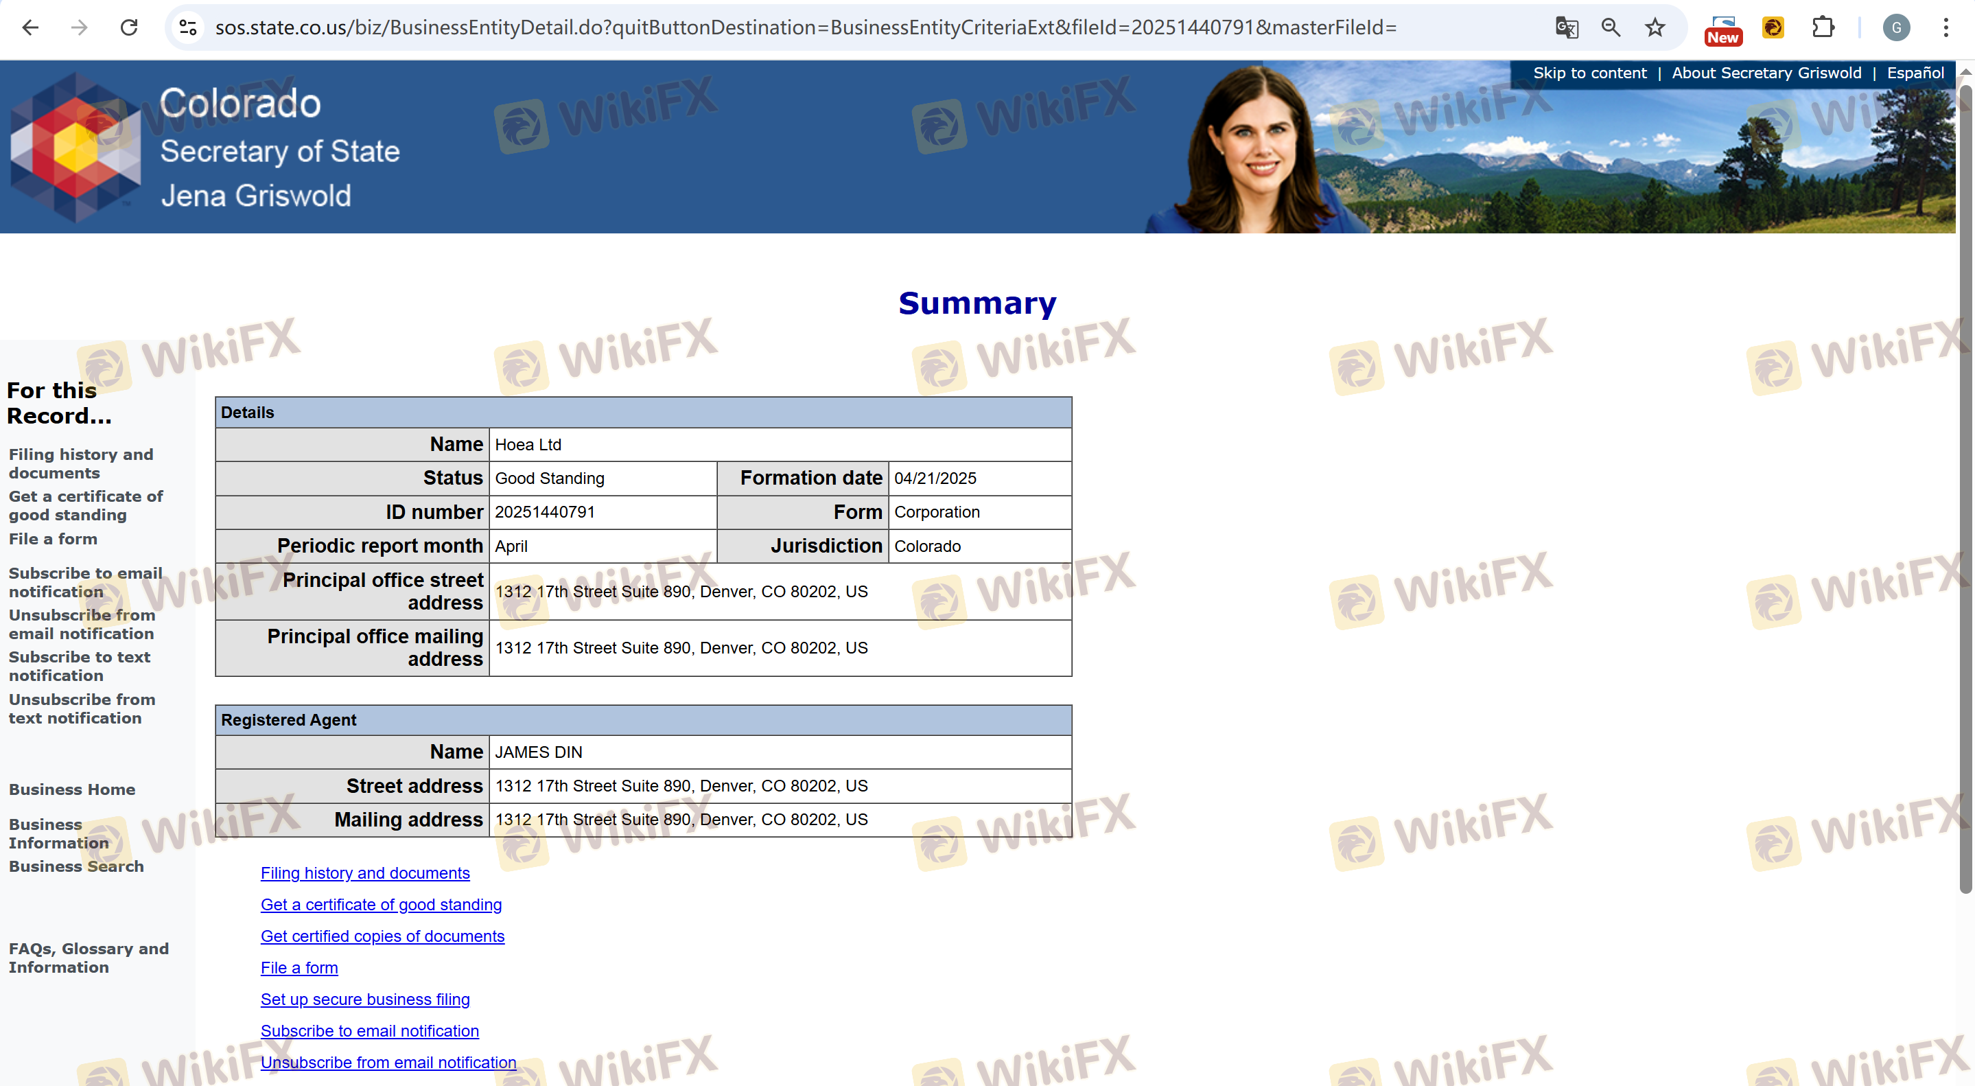Open Filing history and documents link
Screen dimensions: 1975x1086
coord(365,873)
